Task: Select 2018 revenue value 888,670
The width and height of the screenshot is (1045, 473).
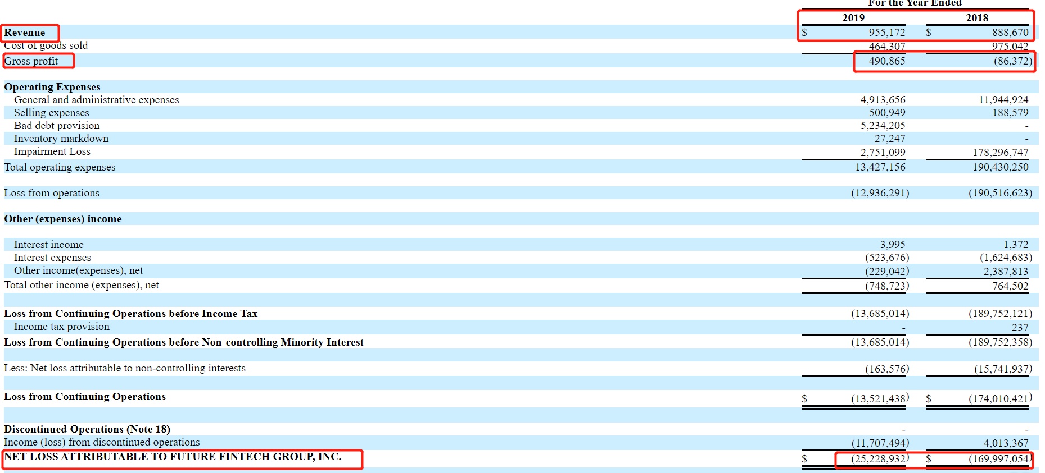Action: click(1010, 33)
